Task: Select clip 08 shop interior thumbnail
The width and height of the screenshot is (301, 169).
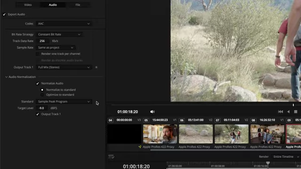Action: click(268, 134)
